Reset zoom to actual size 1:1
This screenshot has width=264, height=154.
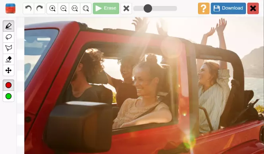pos(75,8)
